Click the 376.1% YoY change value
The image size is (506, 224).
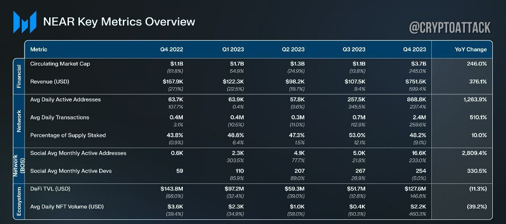click(478, 82)
